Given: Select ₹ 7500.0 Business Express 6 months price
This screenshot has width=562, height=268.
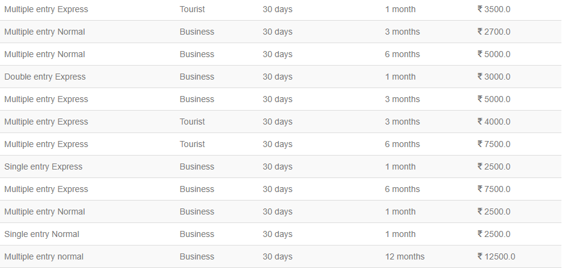Looking at the screenshot, I should click(x=494, y=189).
